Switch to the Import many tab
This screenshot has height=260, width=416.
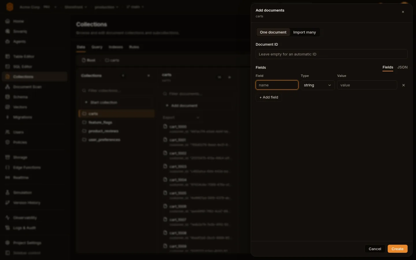304,32
